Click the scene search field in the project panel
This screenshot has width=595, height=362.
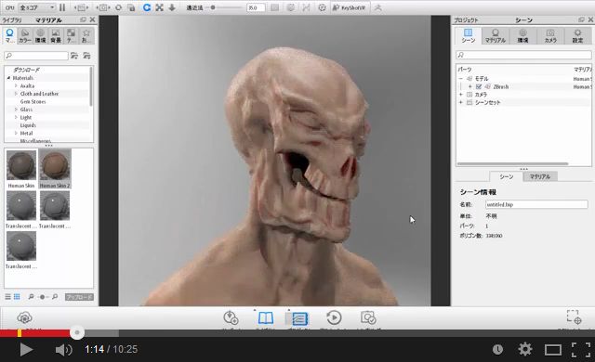(x=523, y=56)
